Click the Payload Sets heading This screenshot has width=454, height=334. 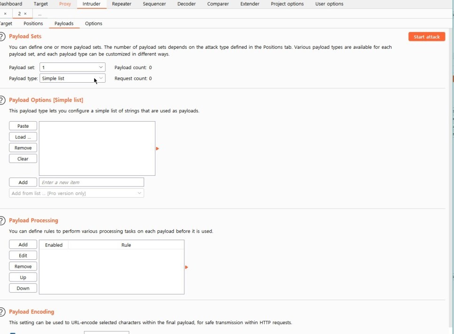[x=25, y=37]
